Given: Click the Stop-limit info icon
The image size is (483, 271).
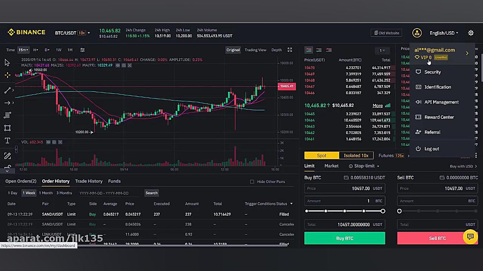Looking at the screenshot, I should click(x=351, y=166).
